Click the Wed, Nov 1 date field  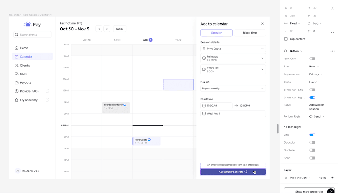pos(233,114)
